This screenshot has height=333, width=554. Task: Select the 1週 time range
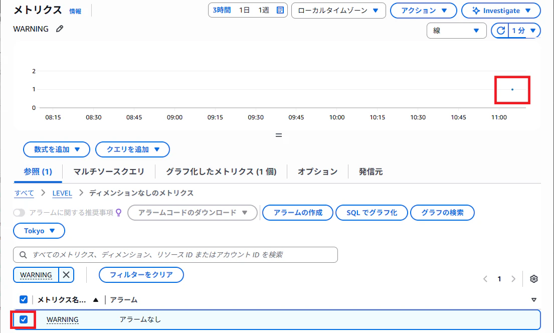pyautogui.click(x=264, y=10)
